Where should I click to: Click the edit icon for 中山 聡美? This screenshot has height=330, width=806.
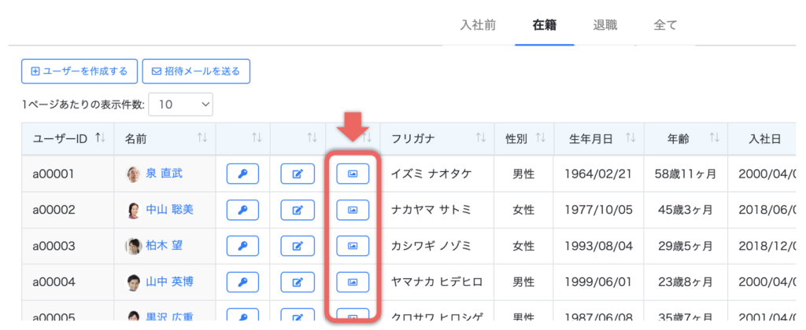298,210
